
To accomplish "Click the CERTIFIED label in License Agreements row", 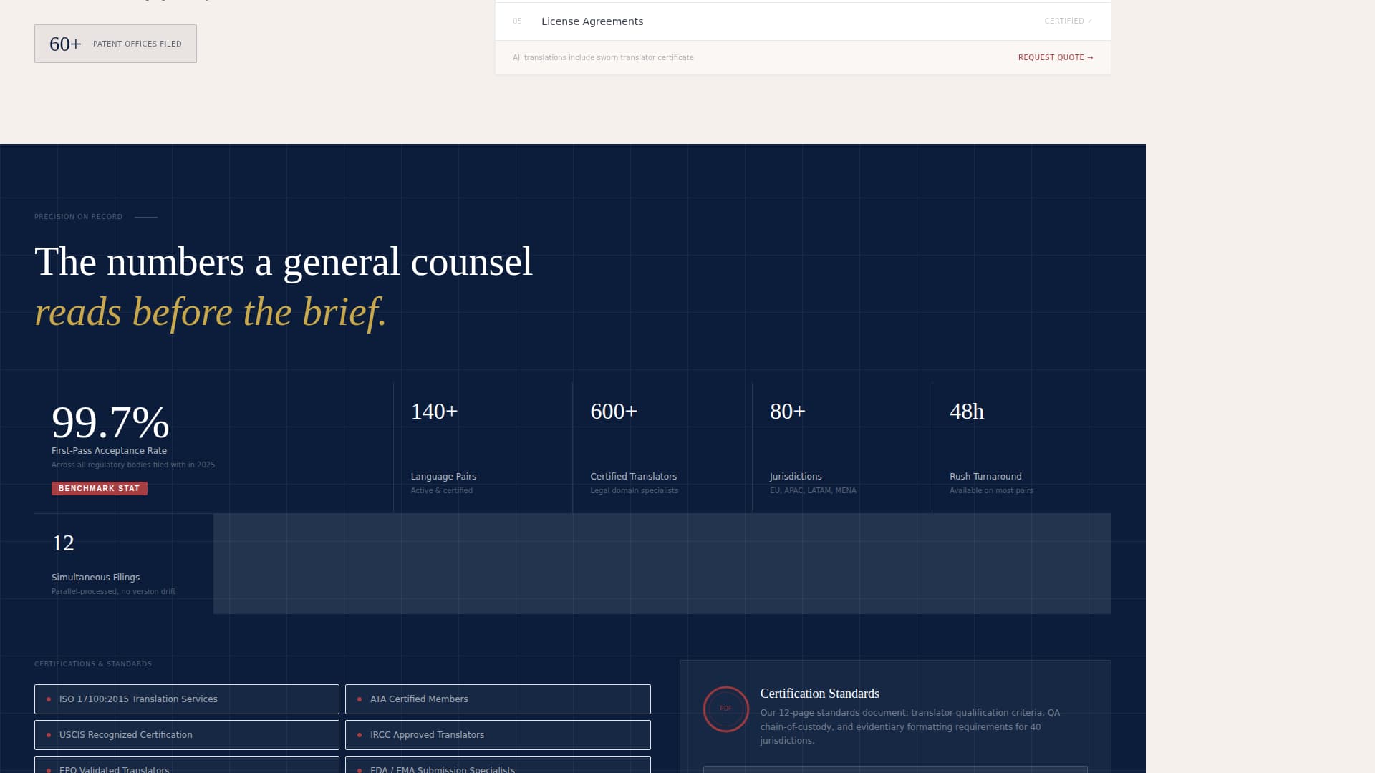I will [1068, 21].
